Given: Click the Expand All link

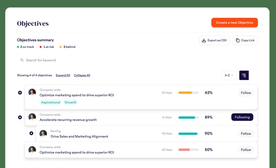Looking at the screenshot, I should (x=63, y=75).
